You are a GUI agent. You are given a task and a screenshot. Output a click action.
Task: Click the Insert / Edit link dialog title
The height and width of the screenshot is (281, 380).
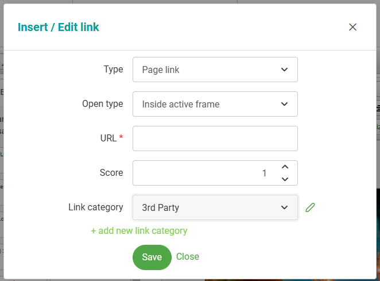coord(59,27)
